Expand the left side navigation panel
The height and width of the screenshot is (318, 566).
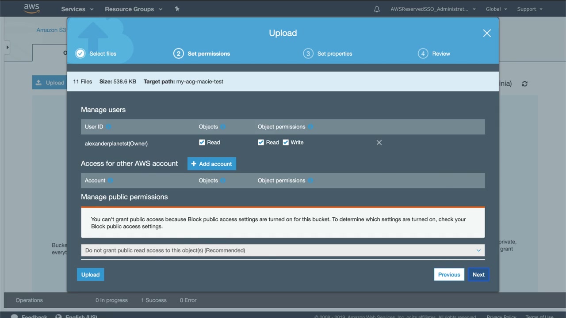(x=8, y=47)
